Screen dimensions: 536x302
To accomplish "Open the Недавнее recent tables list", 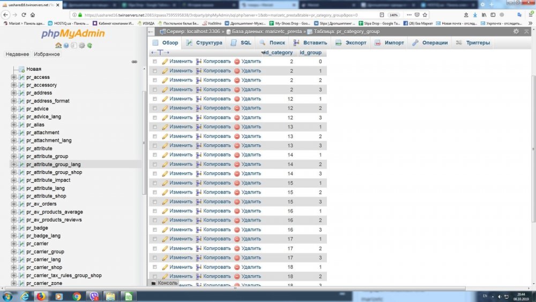I will pos(18,54).
